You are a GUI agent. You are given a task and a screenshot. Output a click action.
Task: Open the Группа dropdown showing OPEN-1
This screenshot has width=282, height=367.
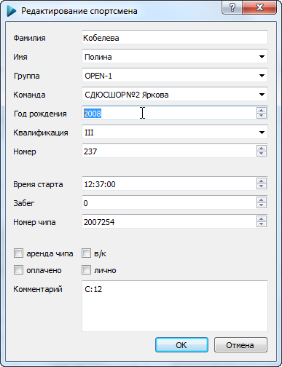(262, 76)
